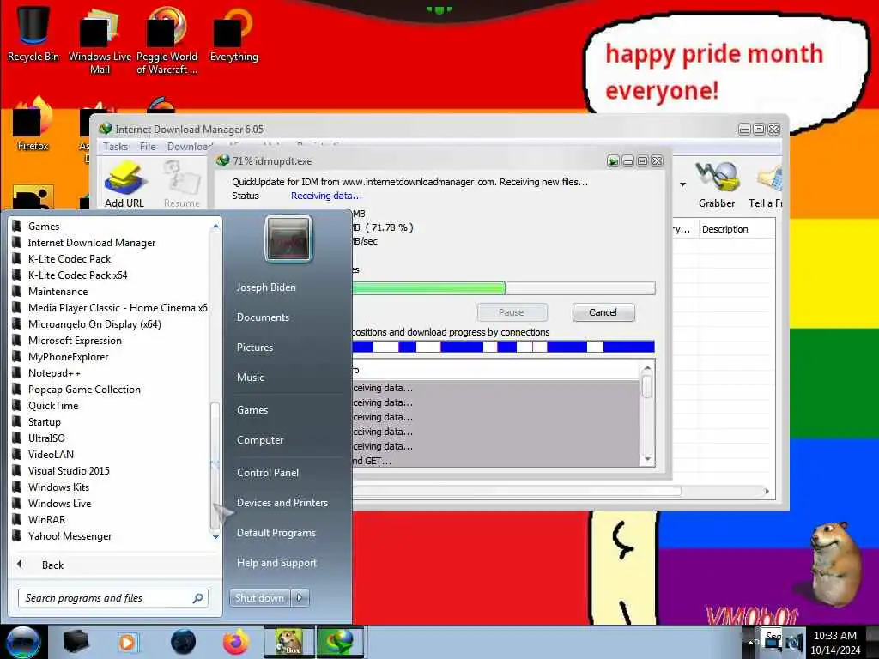The height and width of the screenshot is (659, 879).
Task: Open the shut down options arrow
Action: (300, 598)
